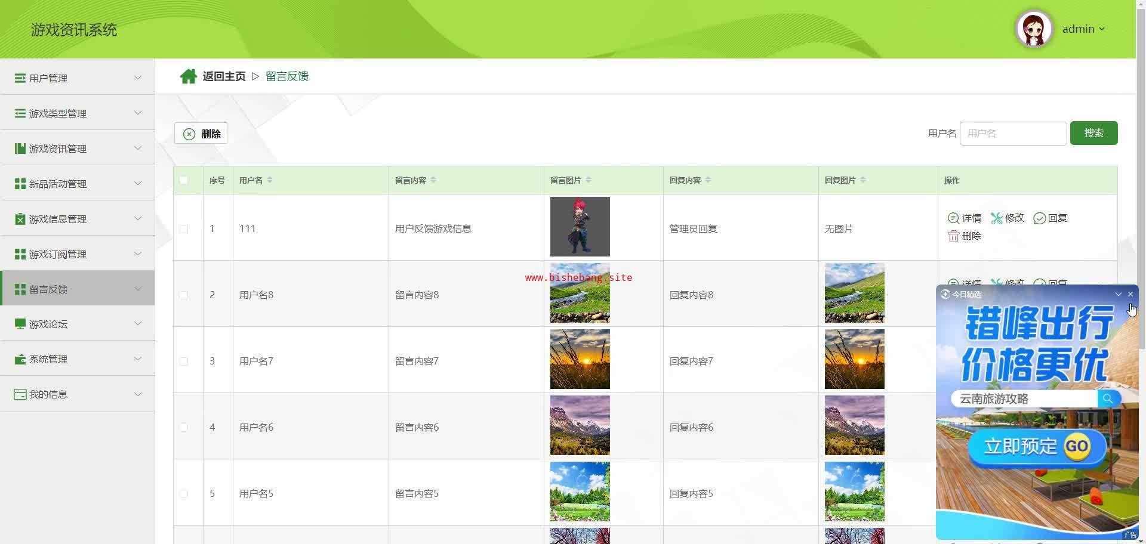Click the ad search magnifier icon
The width and height of the screenshot is (1146, 544).
pyautogui.click(x=1108, y=398)
